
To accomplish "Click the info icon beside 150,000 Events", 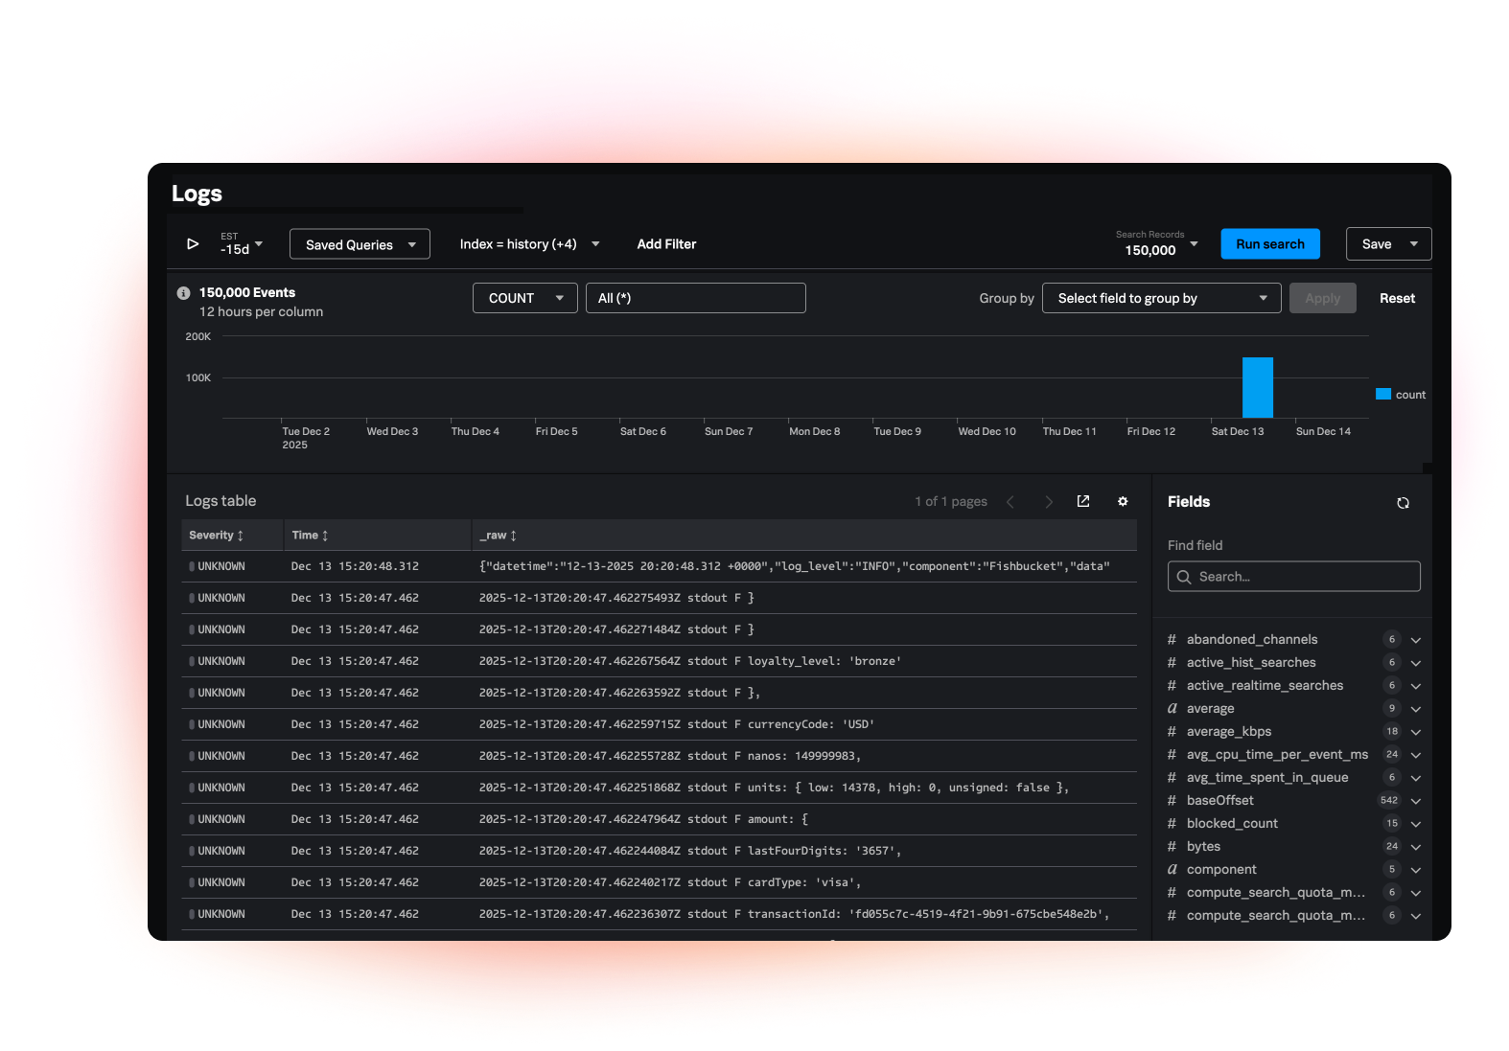I will point(183,293).
